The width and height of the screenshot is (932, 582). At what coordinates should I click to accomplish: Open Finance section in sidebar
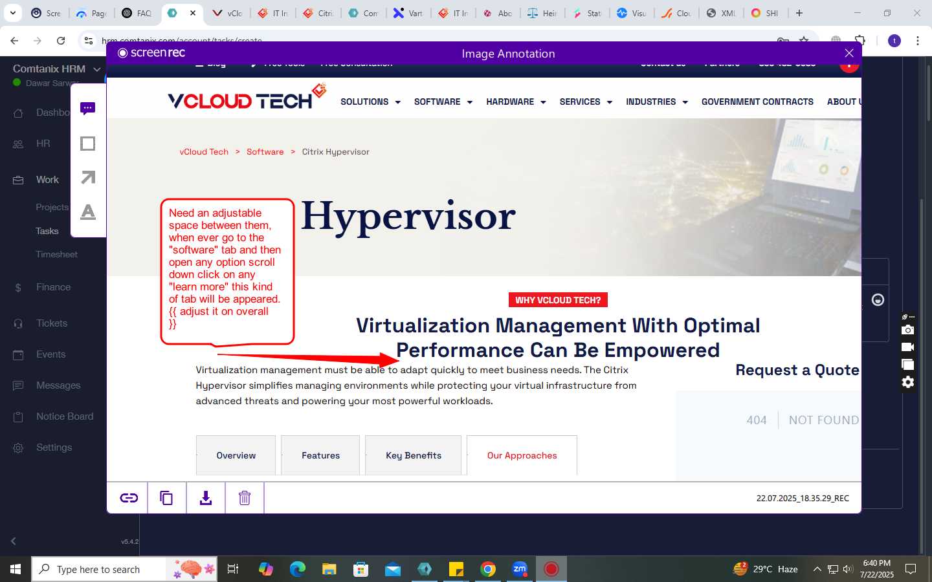tap(53, 287)
